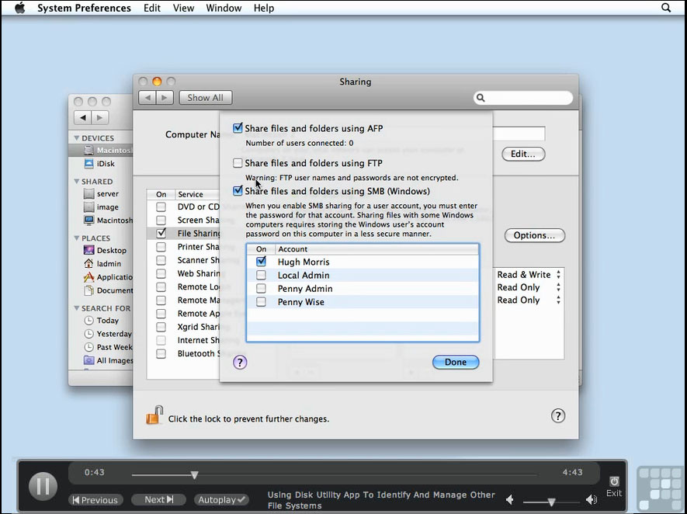The image size is (687, 514).
Task: Collapse the PLACES section in Finder sidebar
Action: 77,238
